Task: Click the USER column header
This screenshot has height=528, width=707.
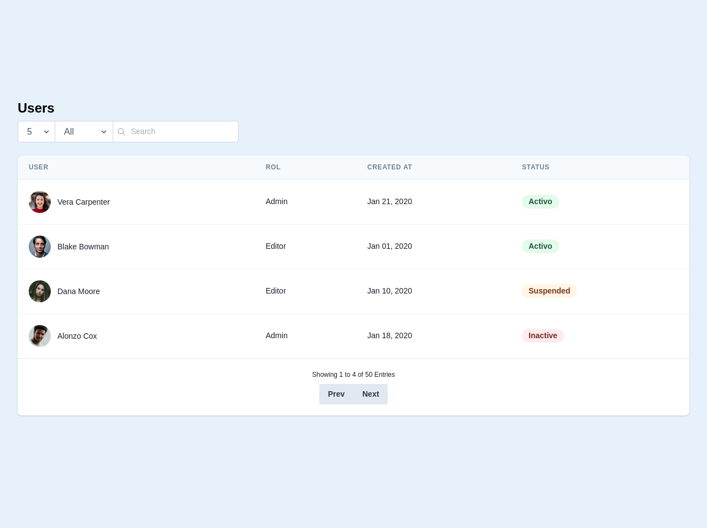Action: coord(39,167)
